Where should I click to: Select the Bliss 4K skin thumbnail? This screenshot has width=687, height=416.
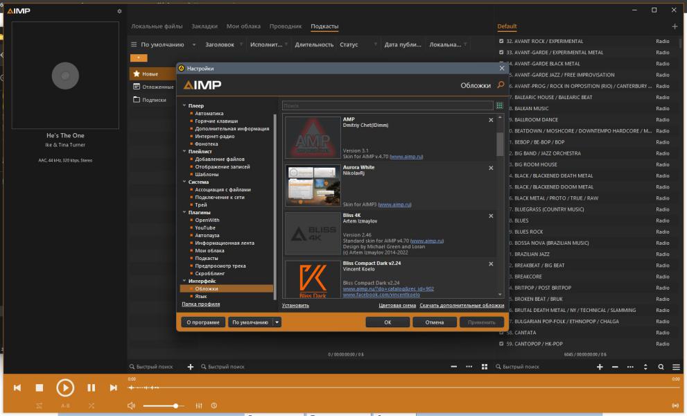pyautogui.click(x=313, y=233)
